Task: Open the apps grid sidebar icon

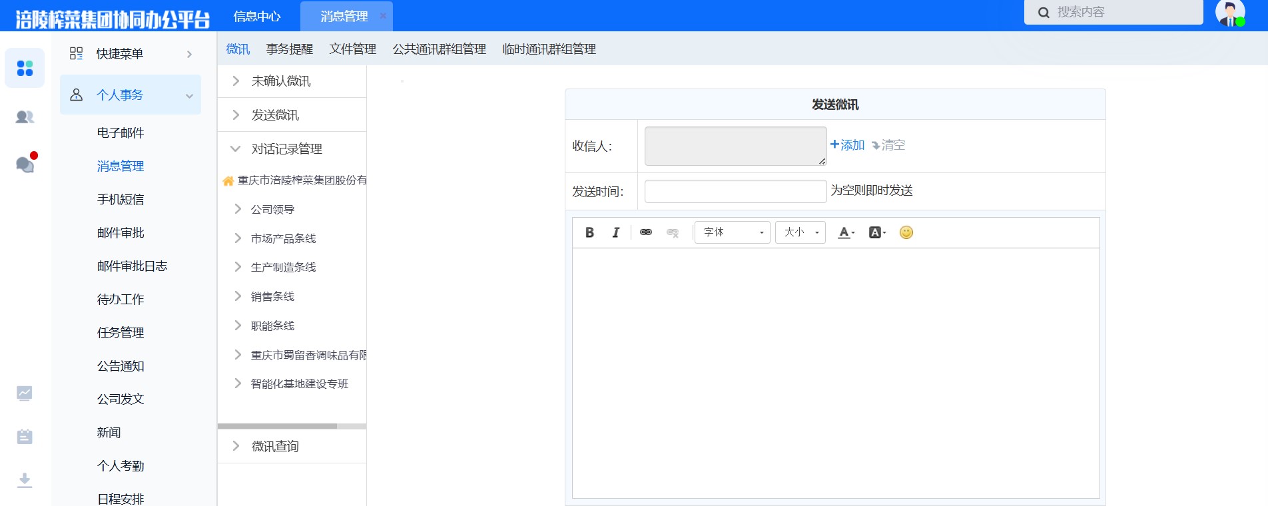Action: [25, 68]
